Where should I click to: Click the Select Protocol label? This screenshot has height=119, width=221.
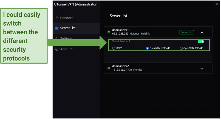click(x=121, y=41)
